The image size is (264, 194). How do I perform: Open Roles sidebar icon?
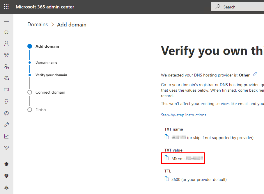[x=6, y=67]
